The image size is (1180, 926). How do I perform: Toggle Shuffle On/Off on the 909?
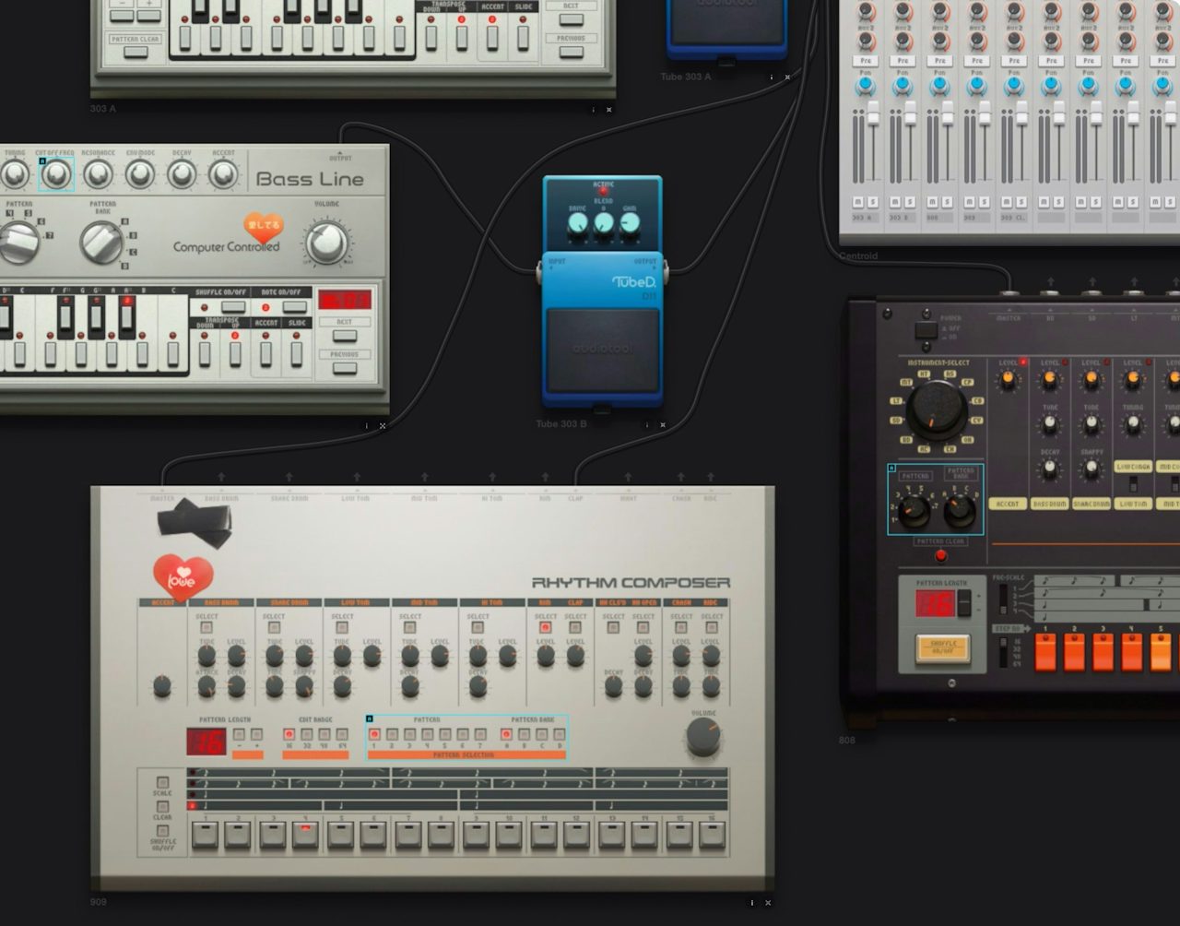163,830
